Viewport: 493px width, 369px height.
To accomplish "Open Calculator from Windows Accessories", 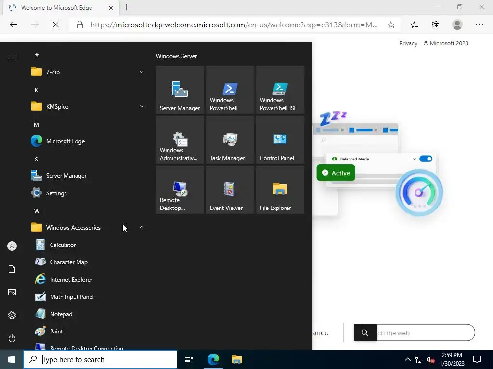I will [x=88, y=245].
